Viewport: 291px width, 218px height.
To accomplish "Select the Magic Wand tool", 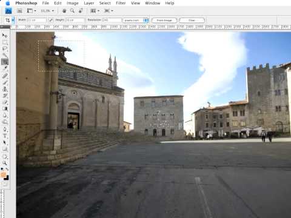I will 5,55.
